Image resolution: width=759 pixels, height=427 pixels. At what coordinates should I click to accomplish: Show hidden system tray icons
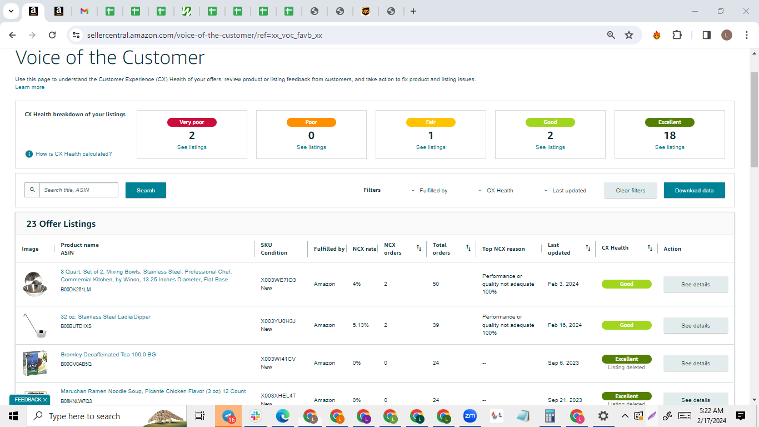[x=625, y=416]
